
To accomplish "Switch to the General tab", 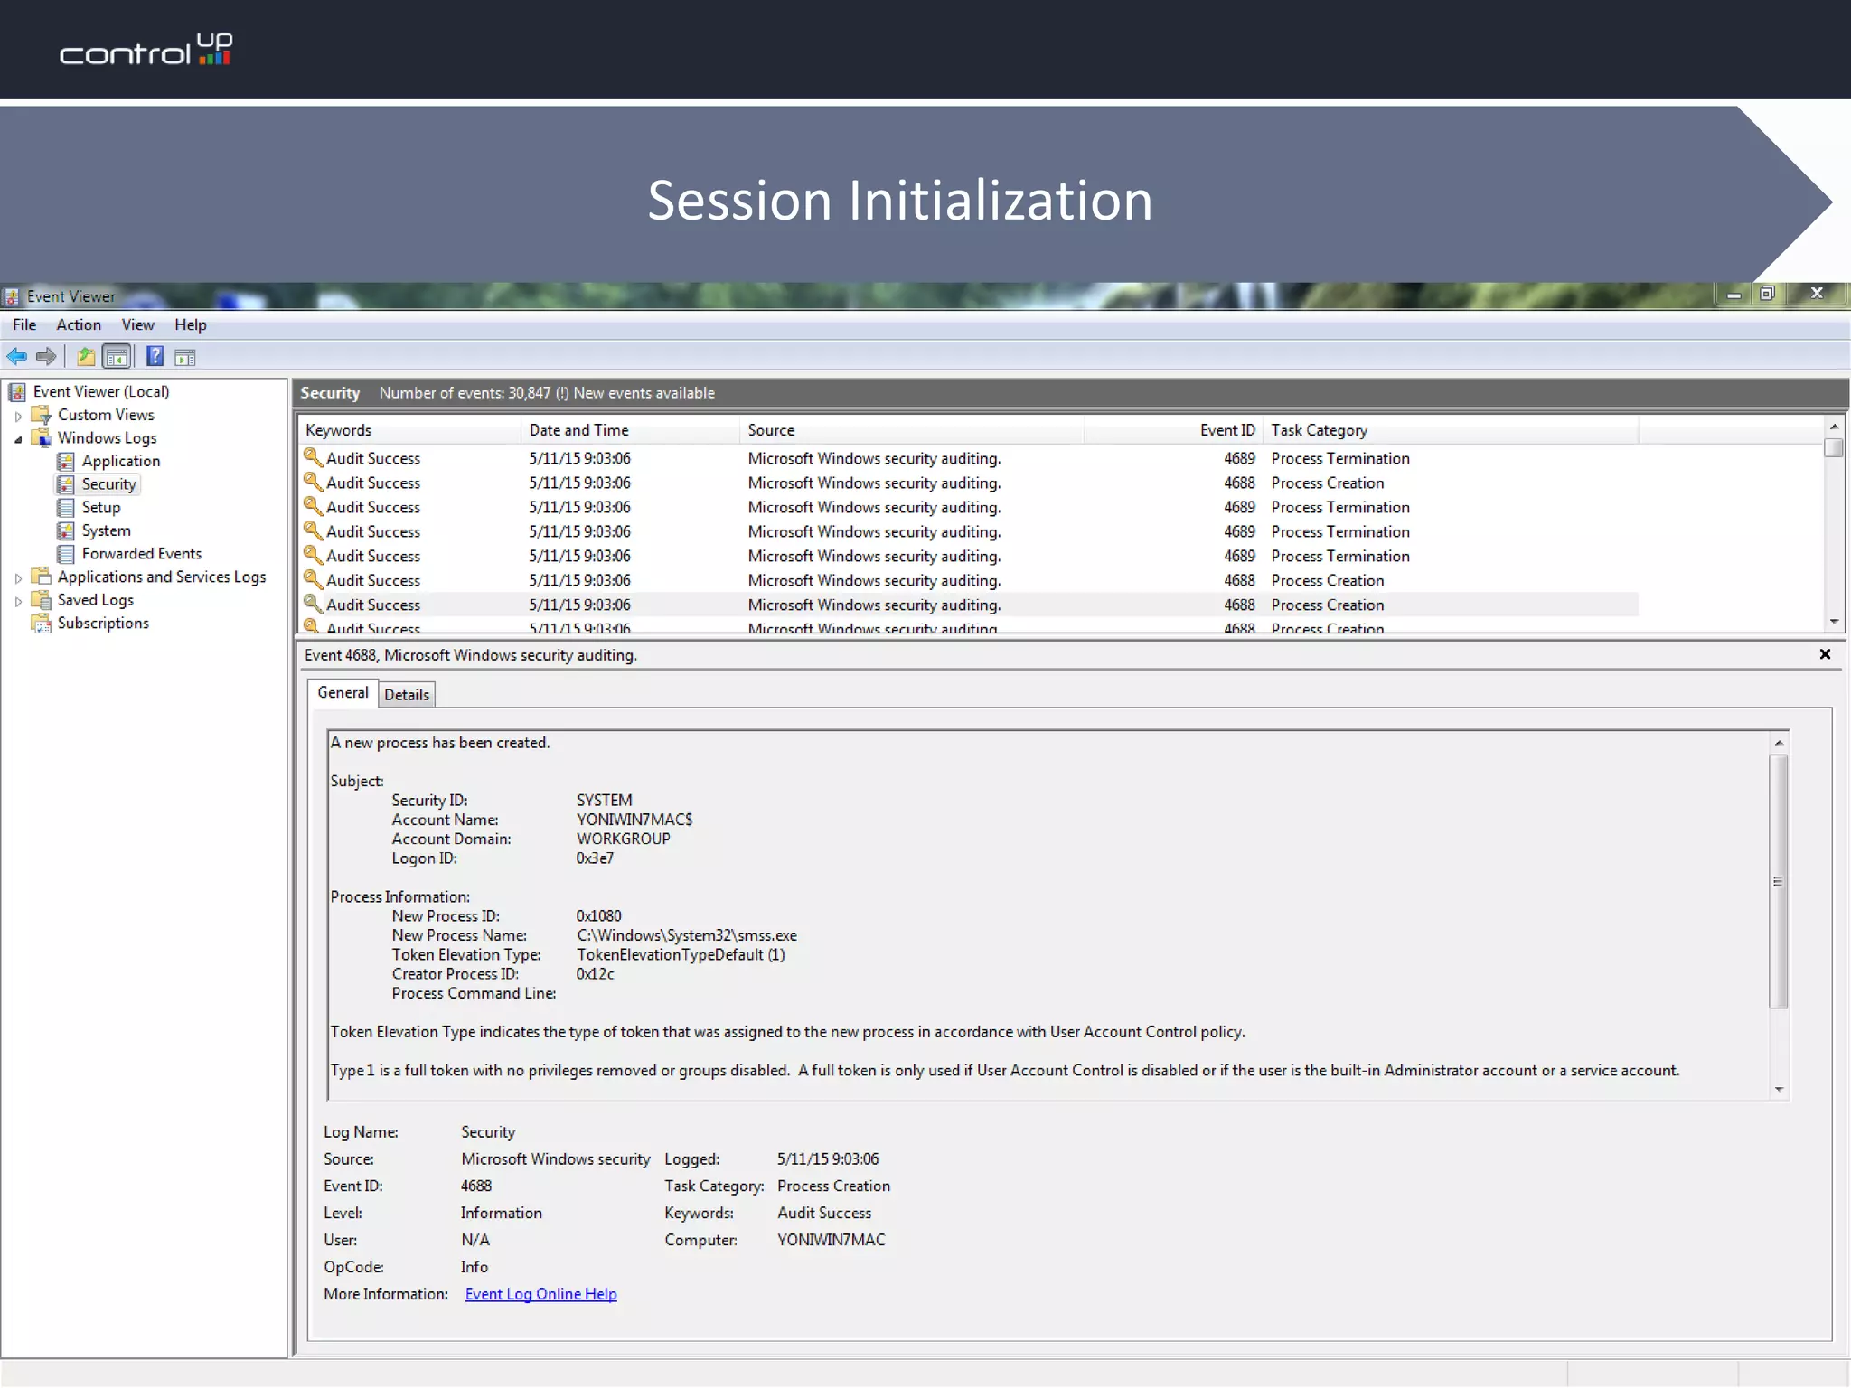I will click(343, 692).
